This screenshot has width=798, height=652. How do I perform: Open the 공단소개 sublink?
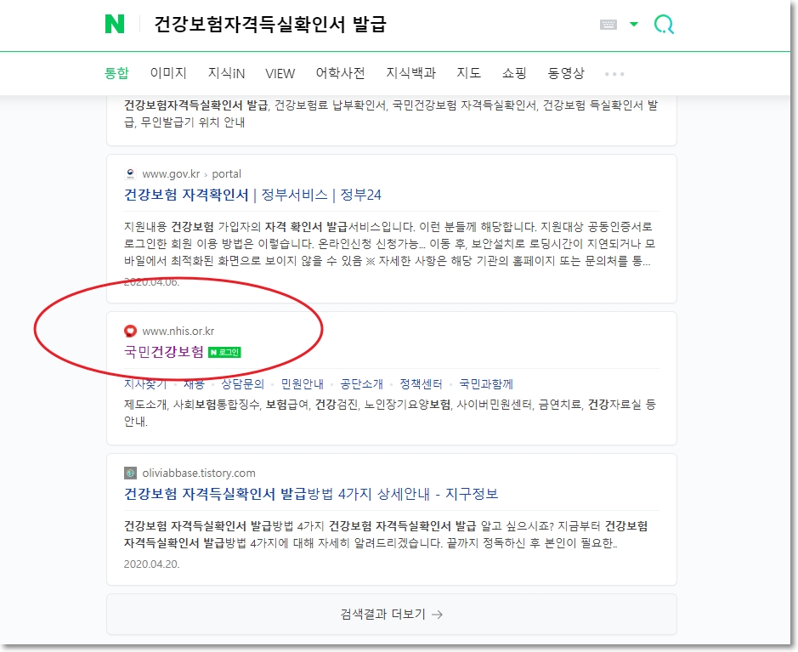pos(362,383)
